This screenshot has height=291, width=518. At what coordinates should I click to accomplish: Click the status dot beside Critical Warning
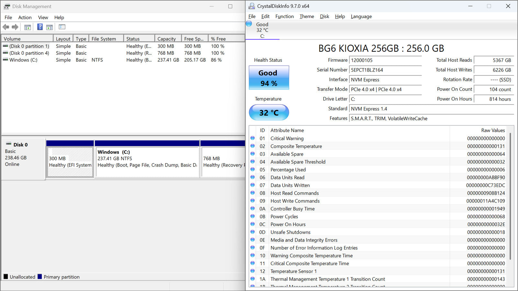pyautogui.click(x=253, y=138)
